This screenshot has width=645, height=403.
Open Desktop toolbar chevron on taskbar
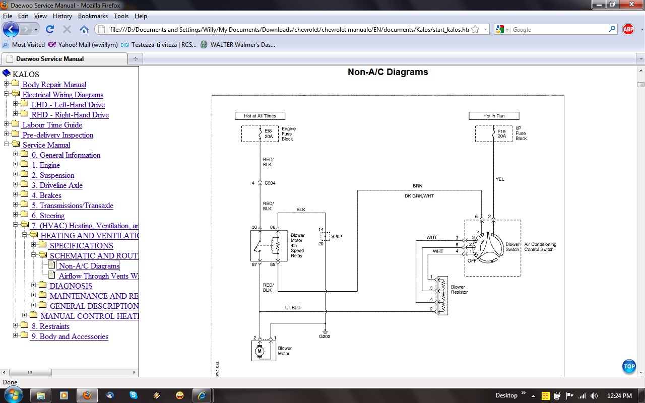pyautogui.click(x=523, y=393)
